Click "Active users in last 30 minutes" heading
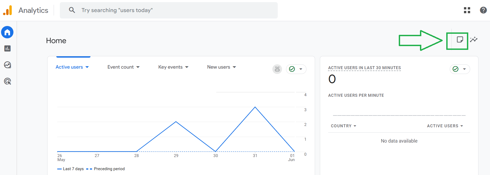490x175 pixels. click(x=364, y=68)
